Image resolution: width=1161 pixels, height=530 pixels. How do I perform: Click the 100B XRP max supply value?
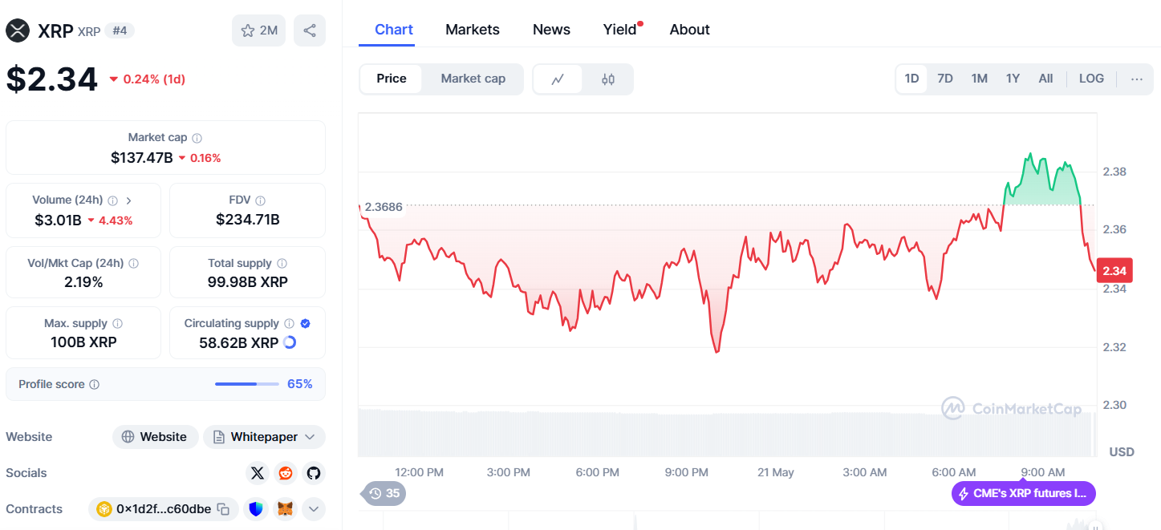(x=83, y=342)
